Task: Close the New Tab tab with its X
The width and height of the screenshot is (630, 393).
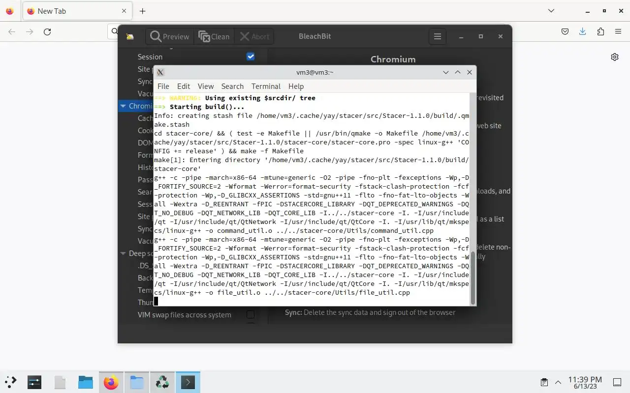Action: pyautogui.click(x=124, y=11)
